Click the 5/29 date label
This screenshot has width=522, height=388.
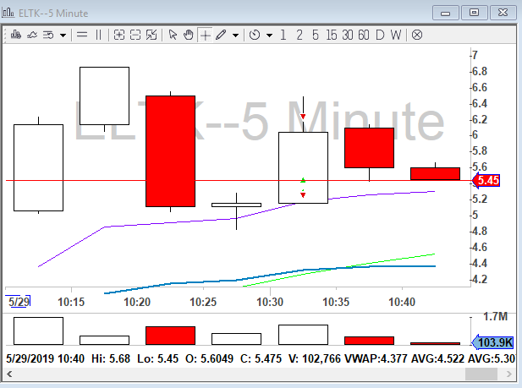coord(19,302)
